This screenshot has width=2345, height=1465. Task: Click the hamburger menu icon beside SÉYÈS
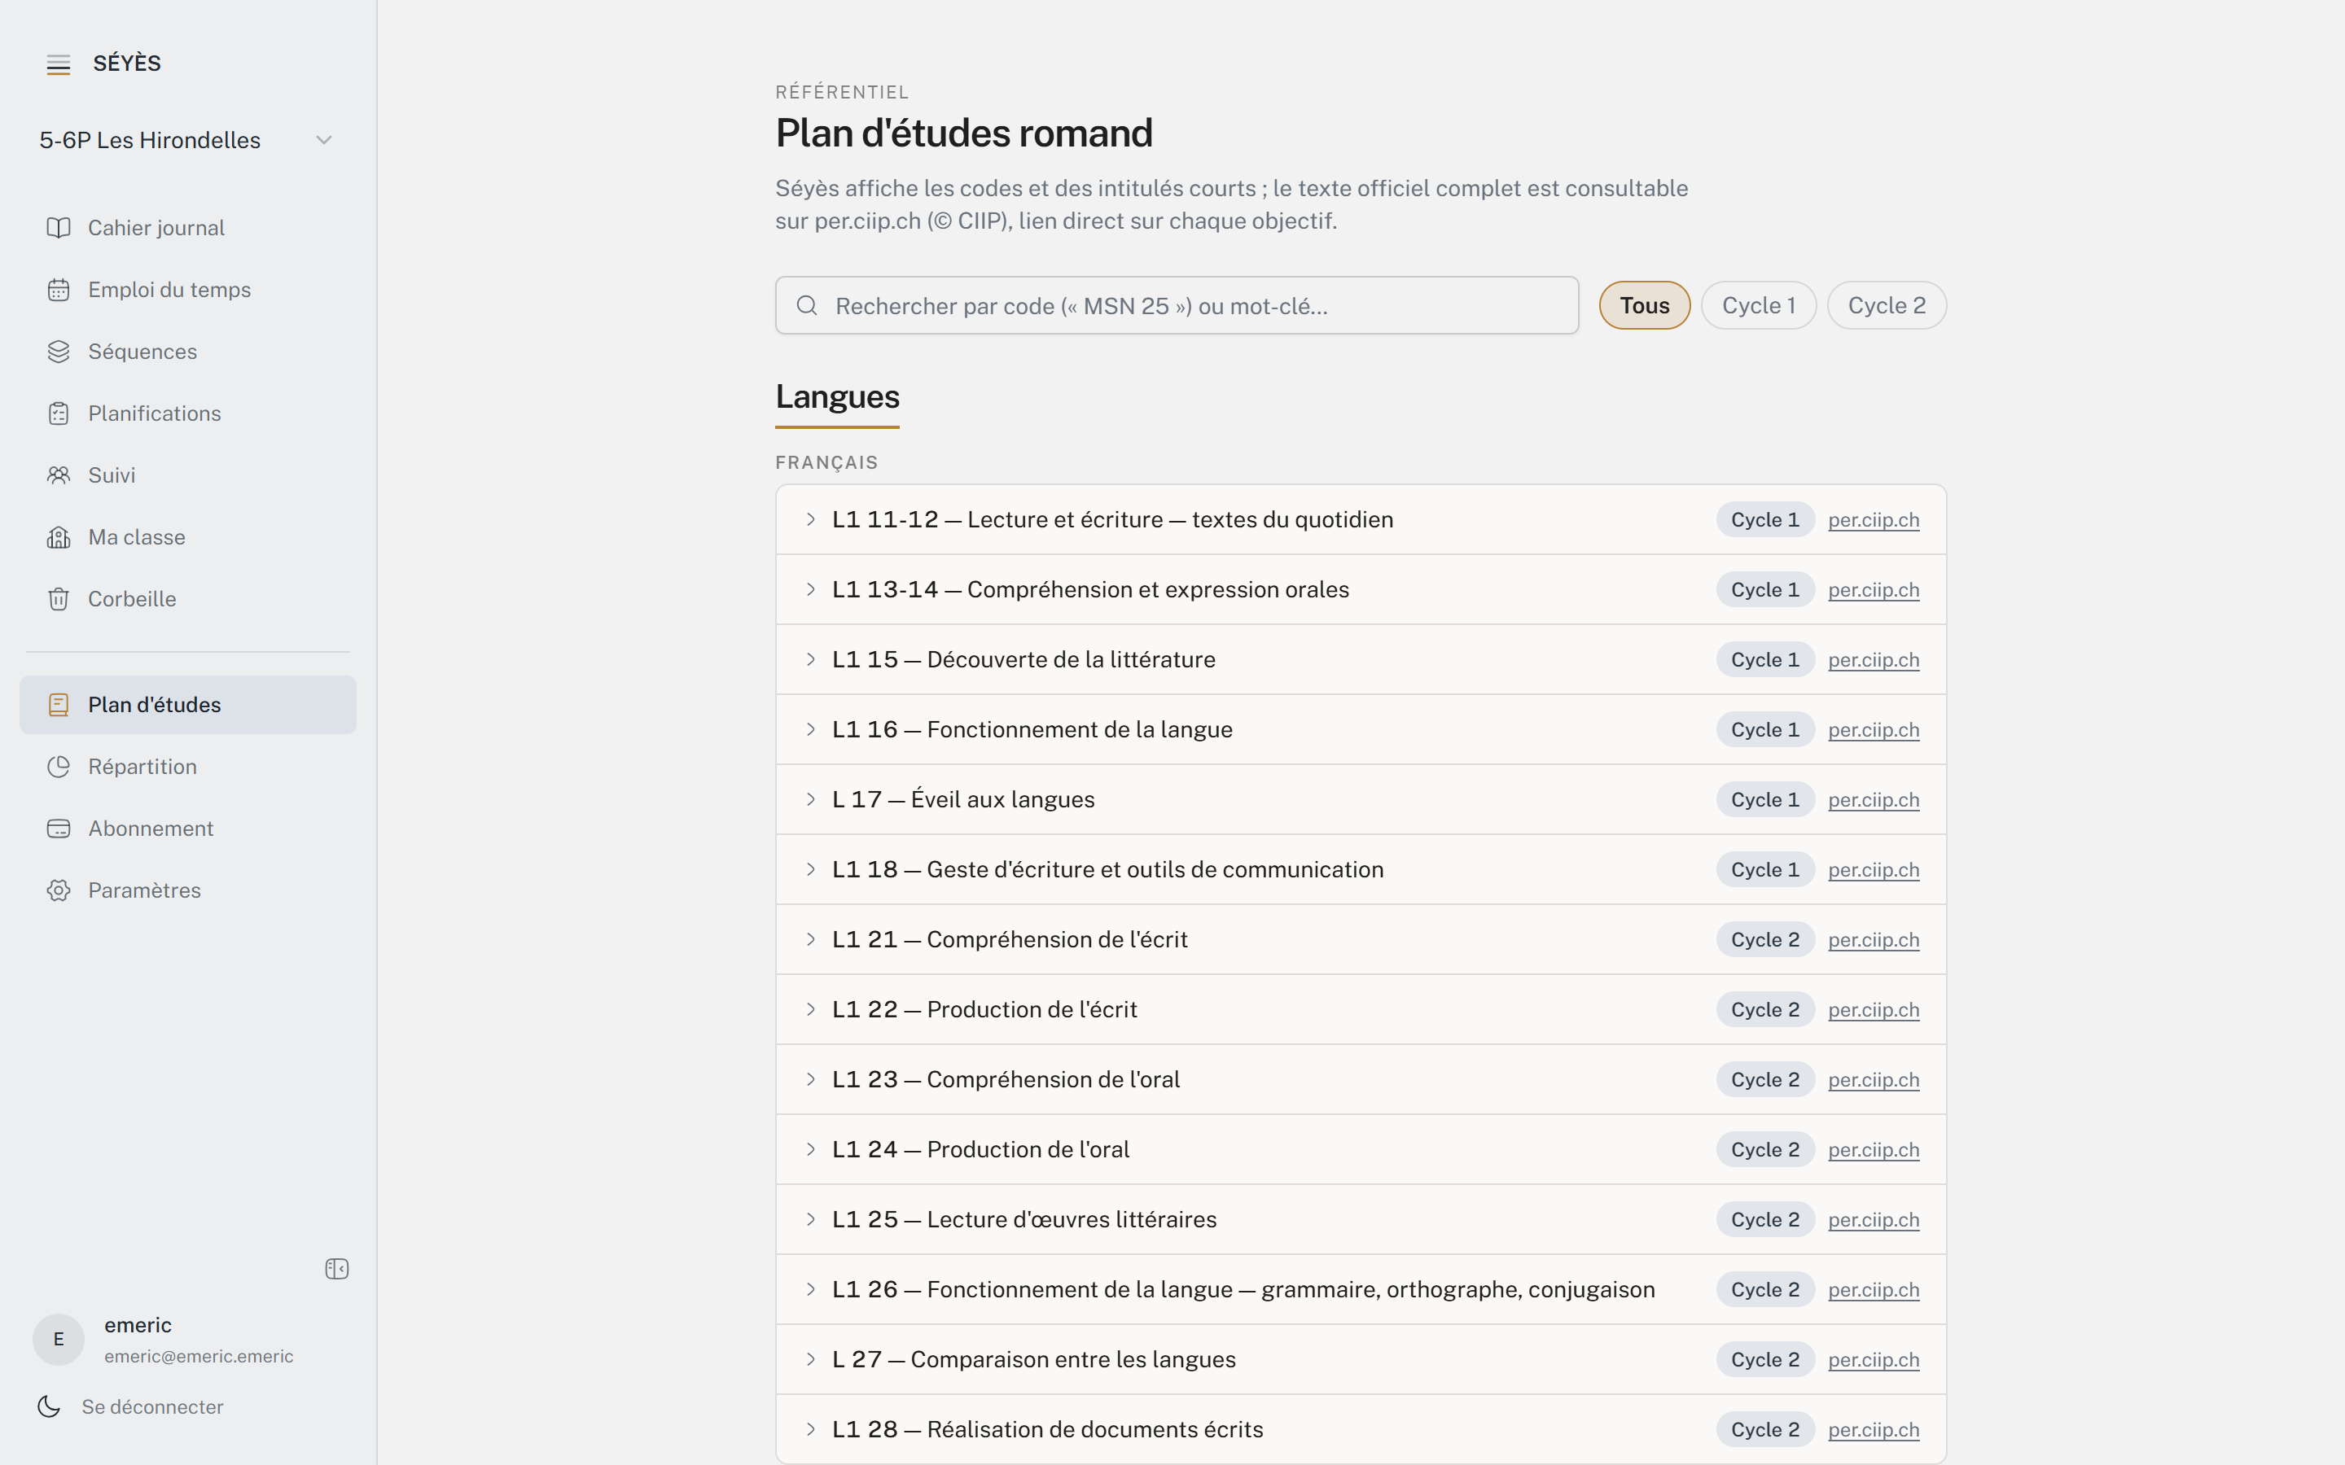[x=58, y=64]
